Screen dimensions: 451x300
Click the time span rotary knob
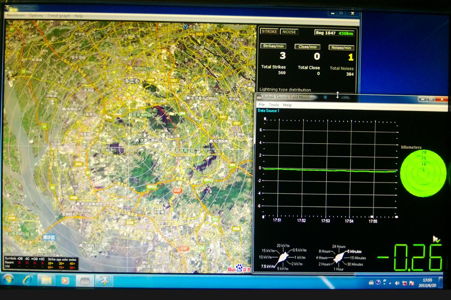click(x=338, y=258)
